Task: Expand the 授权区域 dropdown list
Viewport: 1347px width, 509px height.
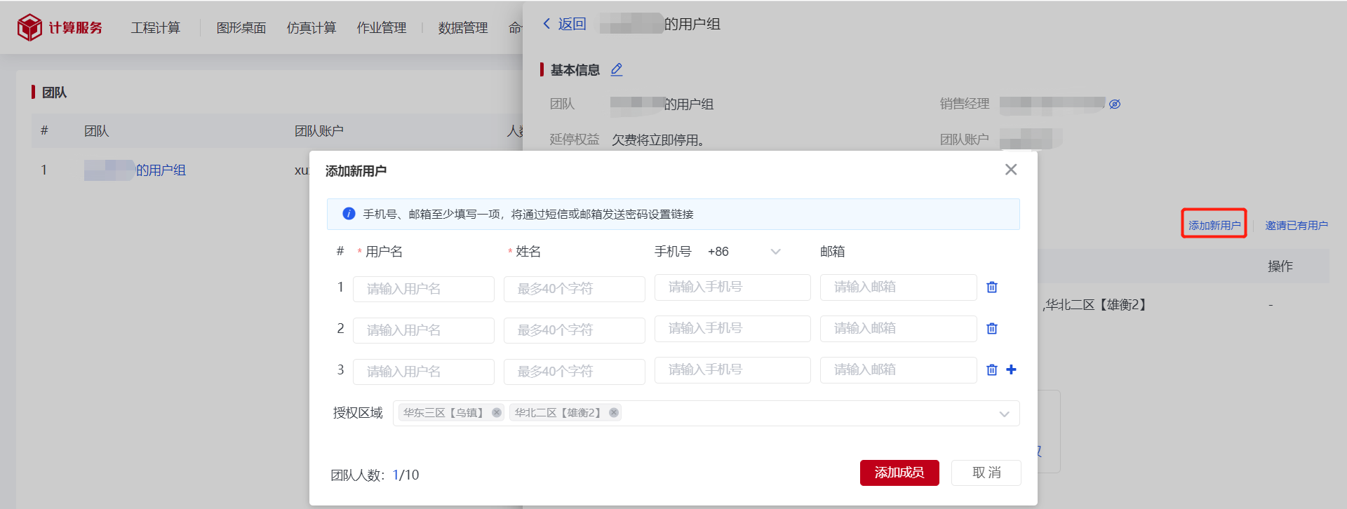Action: 1004,414
